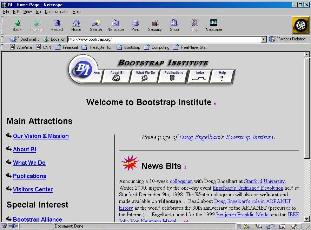Reload the current page
Viewport: 311px width, 230px height.
pyautogui.click(x=57, y=25)
